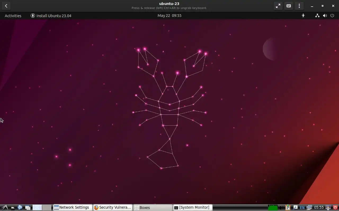
Task: Click the red power logout icon
Action: point(335,208)
